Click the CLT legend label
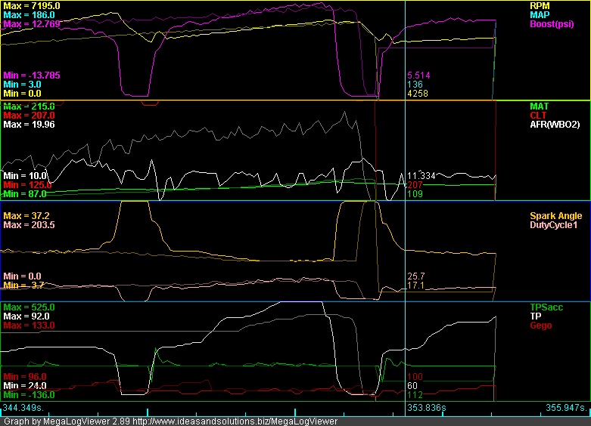The height and width of the screenshot is (426, 591). click(x=538, y=116)
